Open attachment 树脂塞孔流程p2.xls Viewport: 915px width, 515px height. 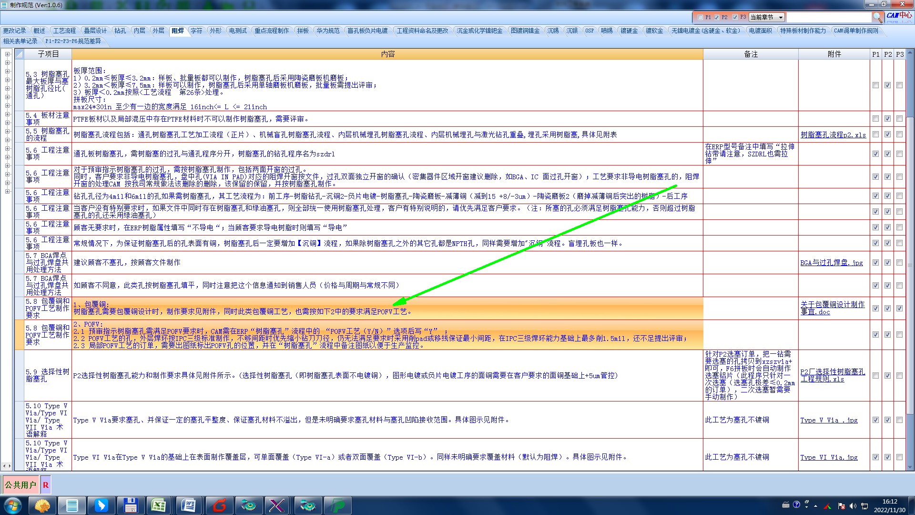click(833, 135)
